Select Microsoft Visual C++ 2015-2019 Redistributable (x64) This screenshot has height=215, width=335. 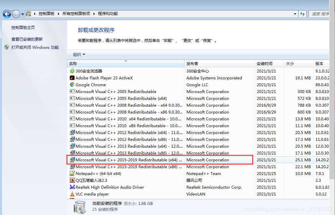point(129,160)
